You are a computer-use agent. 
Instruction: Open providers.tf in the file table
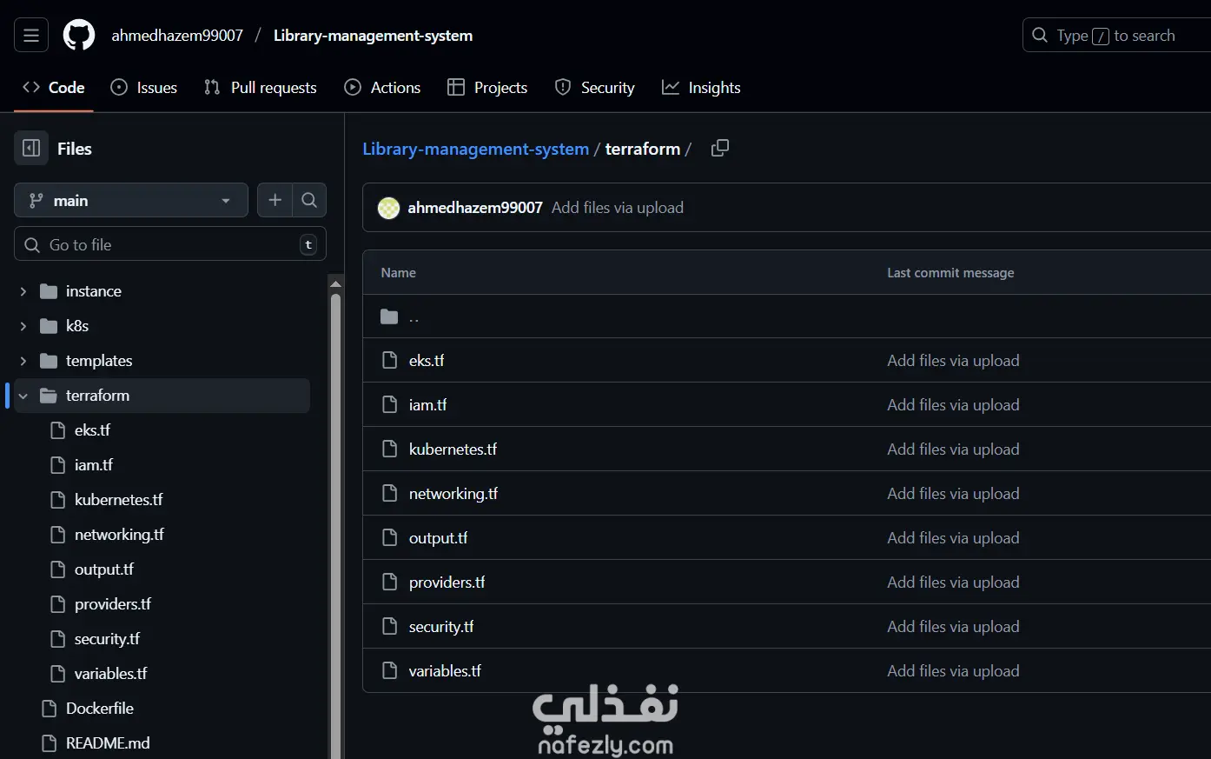(447, 583)
